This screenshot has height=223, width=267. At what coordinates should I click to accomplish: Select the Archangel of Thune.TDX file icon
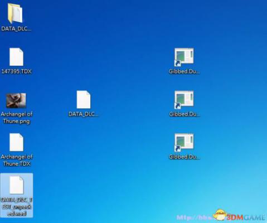16,142
